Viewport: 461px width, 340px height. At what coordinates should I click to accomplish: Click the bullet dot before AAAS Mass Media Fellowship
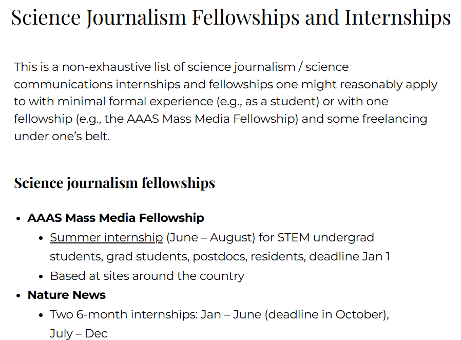[20, 218]
